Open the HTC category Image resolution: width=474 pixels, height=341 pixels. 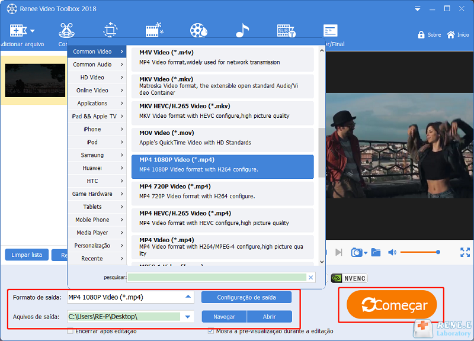click(97, 181)
